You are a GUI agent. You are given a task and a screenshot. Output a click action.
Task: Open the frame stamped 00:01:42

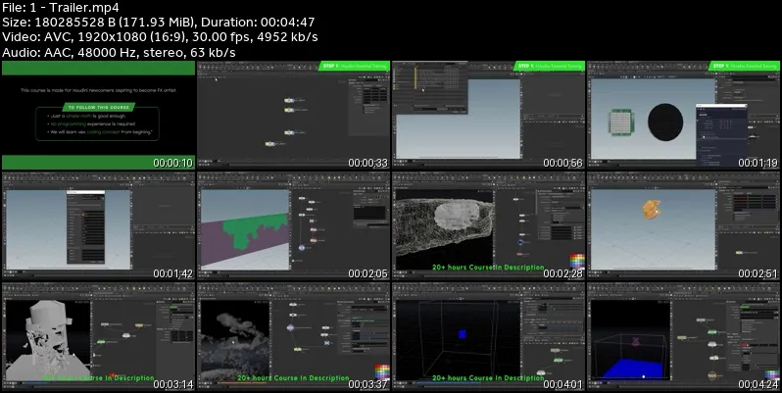(98, 226)
